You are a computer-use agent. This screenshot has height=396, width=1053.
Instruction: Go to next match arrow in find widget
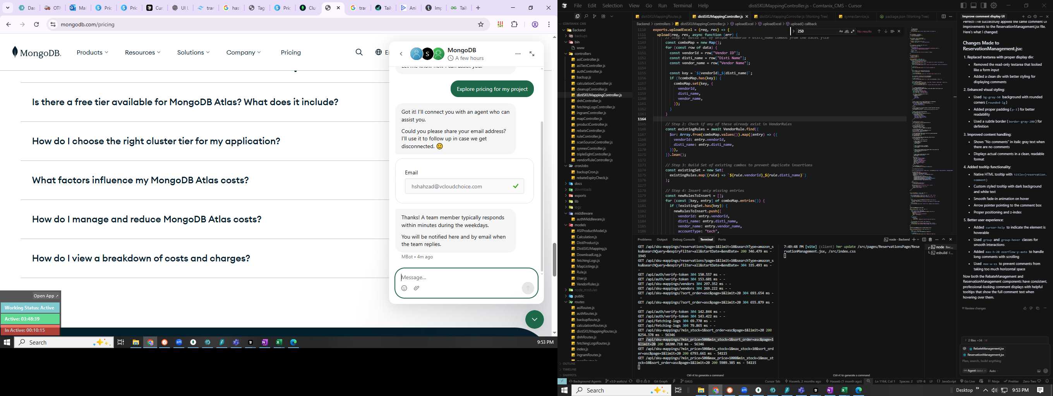pyautogui.click(x=886, y=31)
